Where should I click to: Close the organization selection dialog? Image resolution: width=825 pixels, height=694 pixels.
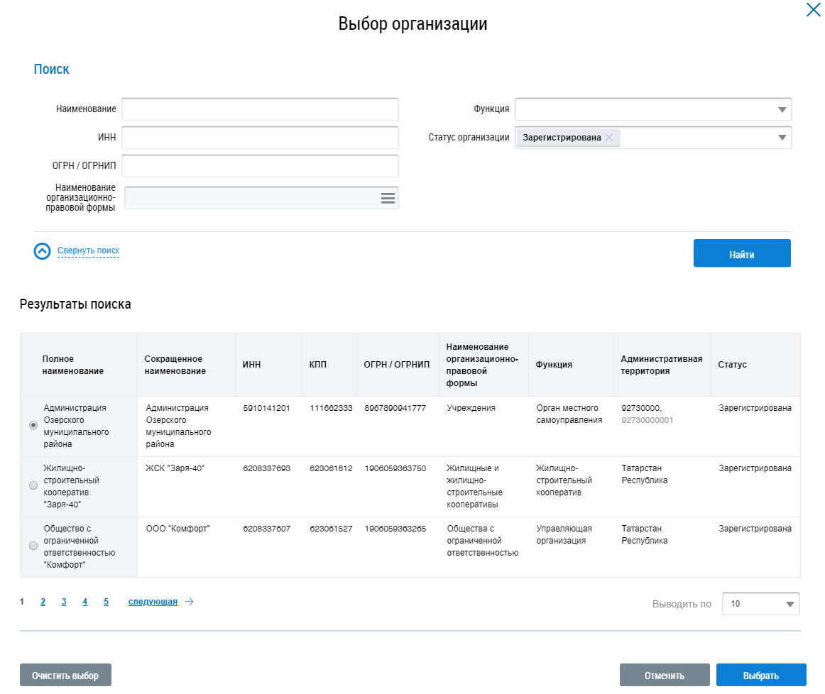(813, 10)
